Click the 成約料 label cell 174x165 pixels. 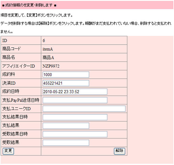pyautogui.click(x=21, y=74)
